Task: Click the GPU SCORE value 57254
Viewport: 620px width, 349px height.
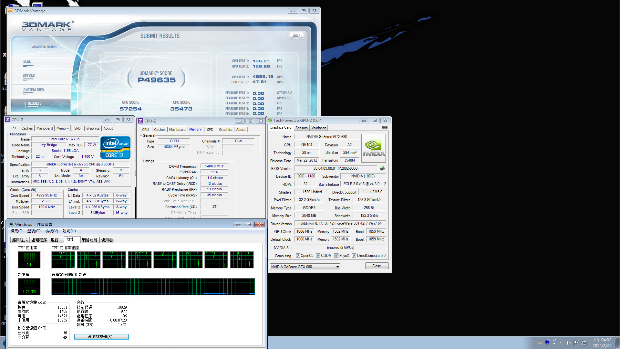Action: click(130, 109)
